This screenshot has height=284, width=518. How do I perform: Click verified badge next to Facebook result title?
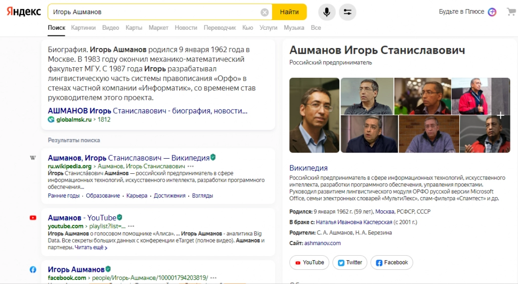(108, 269)
